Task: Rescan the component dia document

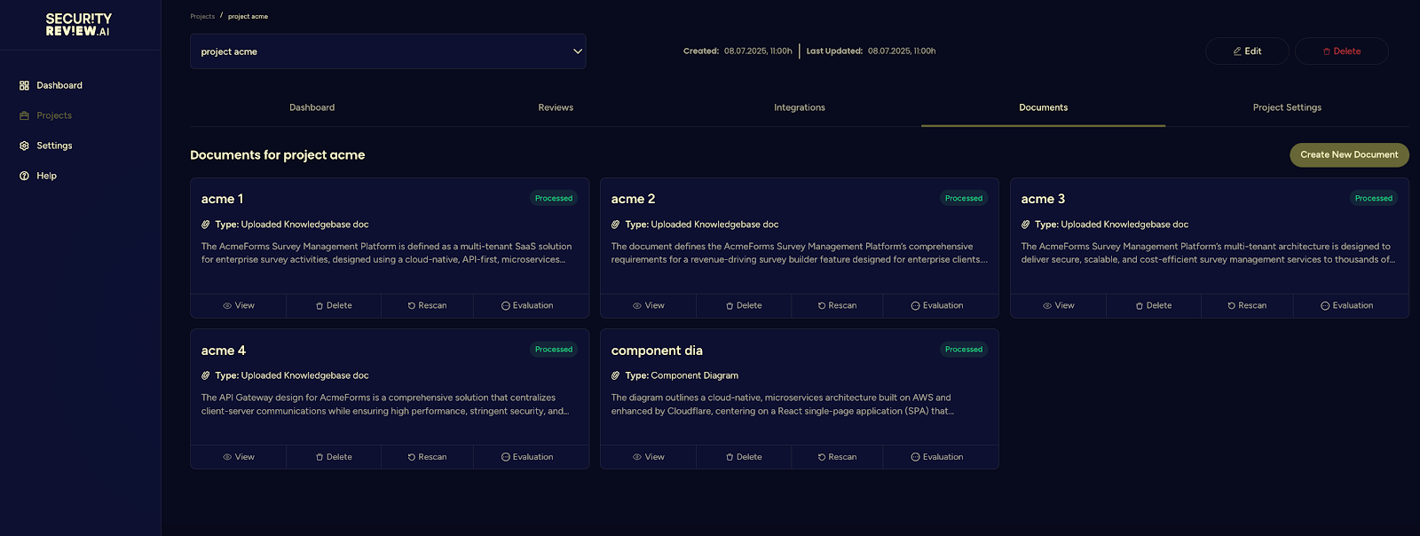Action: coord(837,457)
